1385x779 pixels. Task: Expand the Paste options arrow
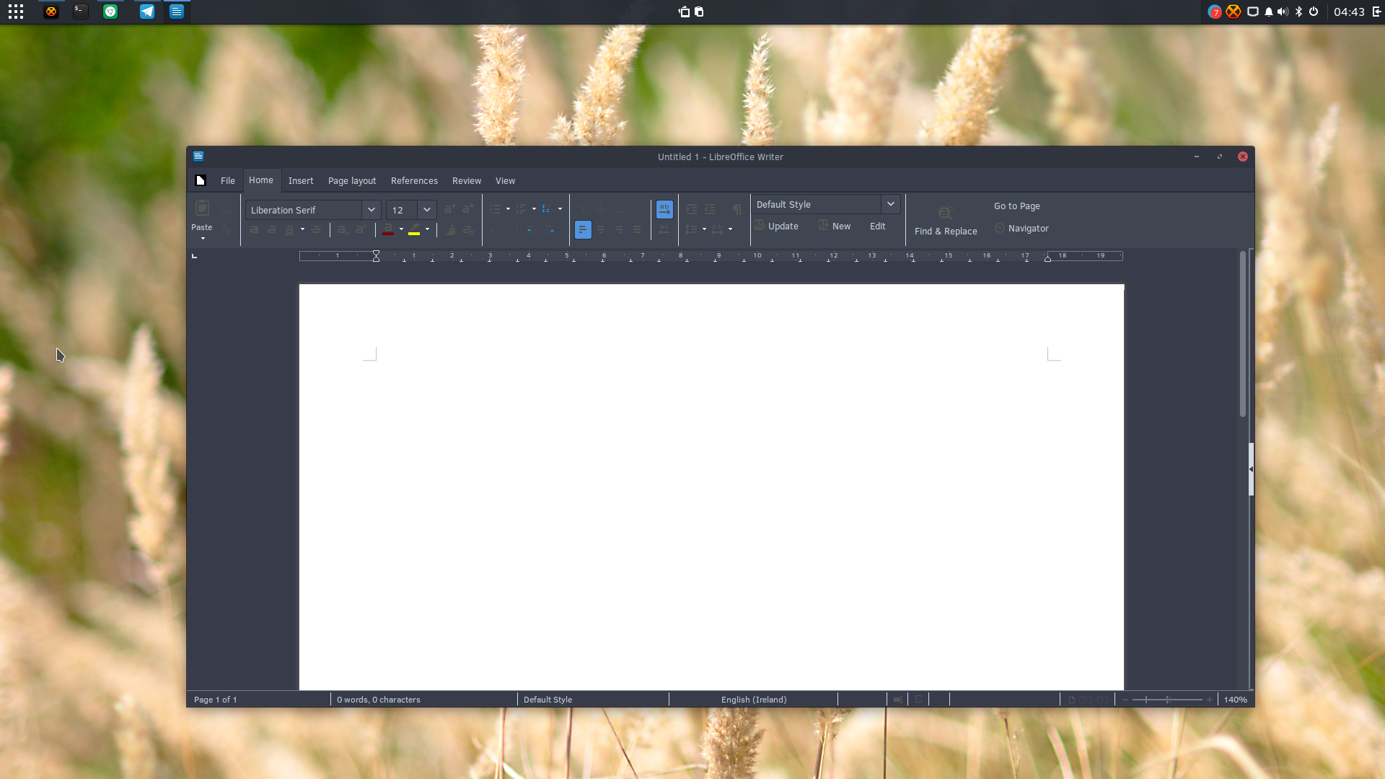[x=203, y=239]
